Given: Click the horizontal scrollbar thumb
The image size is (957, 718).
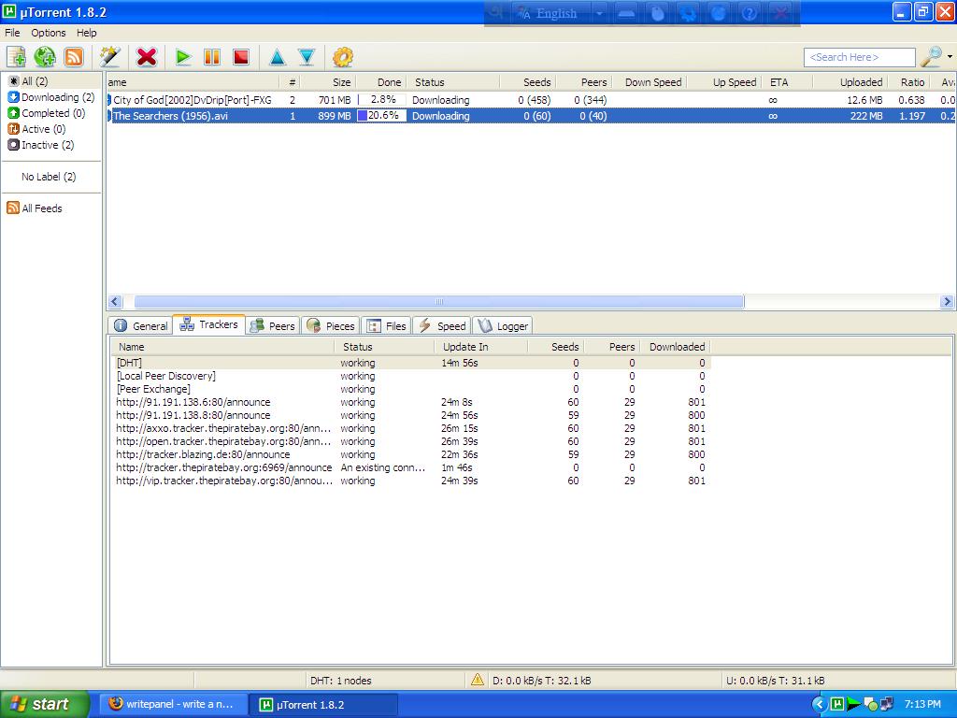Looking at the screenshot, I should click(x=439, y=302).
